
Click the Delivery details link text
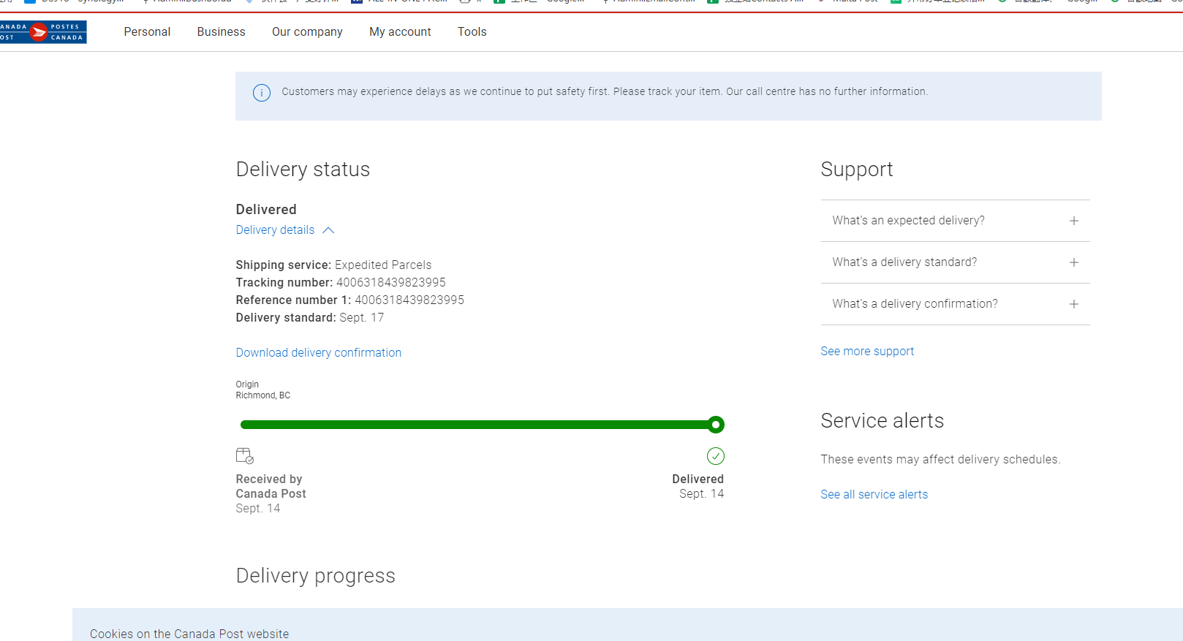point(275,230)
